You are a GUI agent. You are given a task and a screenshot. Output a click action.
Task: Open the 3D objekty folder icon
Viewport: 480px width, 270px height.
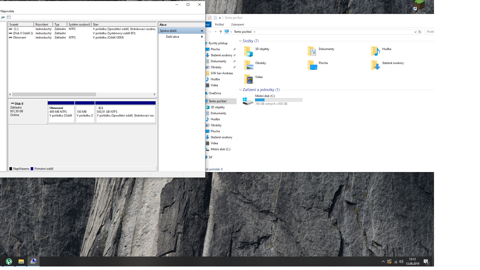point(248,51)
